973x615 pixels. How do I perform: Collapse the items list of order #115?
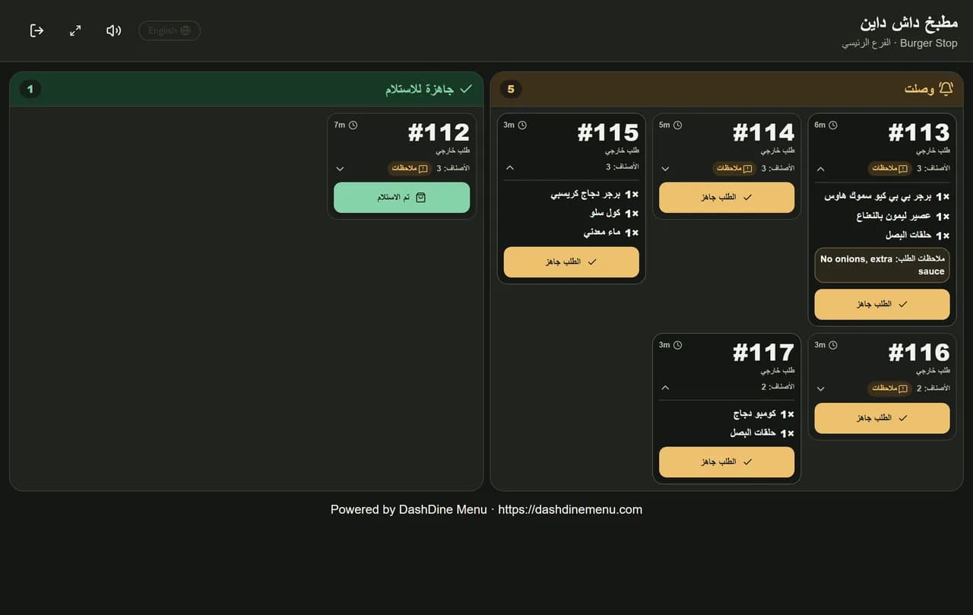coord(510,167)
